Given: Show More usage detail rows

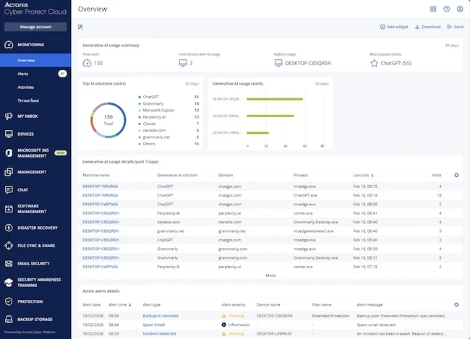Looking at the screenshot, I should pyautogui.click(x=270, y=275).
